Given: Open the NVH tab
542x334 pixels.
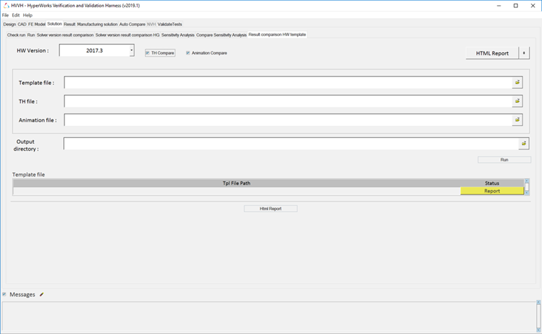Looking at the screenshot, I should point(151,24).
